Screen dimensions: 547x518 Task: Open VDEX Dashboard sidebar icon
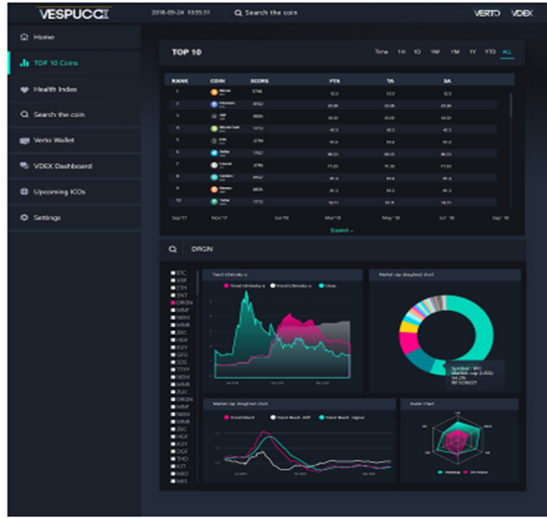(x=24, y=165)
